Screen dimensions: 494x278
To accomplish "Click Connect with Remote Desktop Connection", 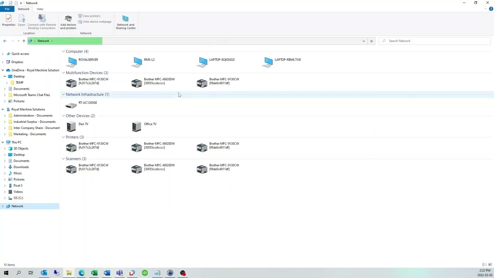I will 42,22.
